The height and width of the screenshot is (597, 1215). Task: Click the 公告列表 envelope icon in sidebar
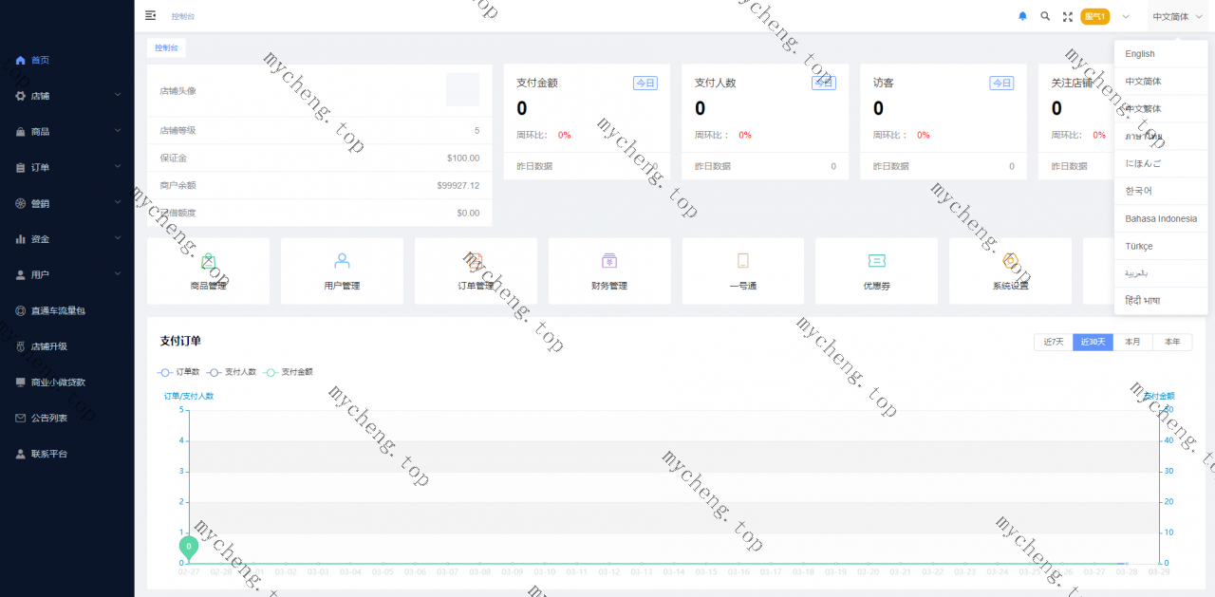point(21,418)
